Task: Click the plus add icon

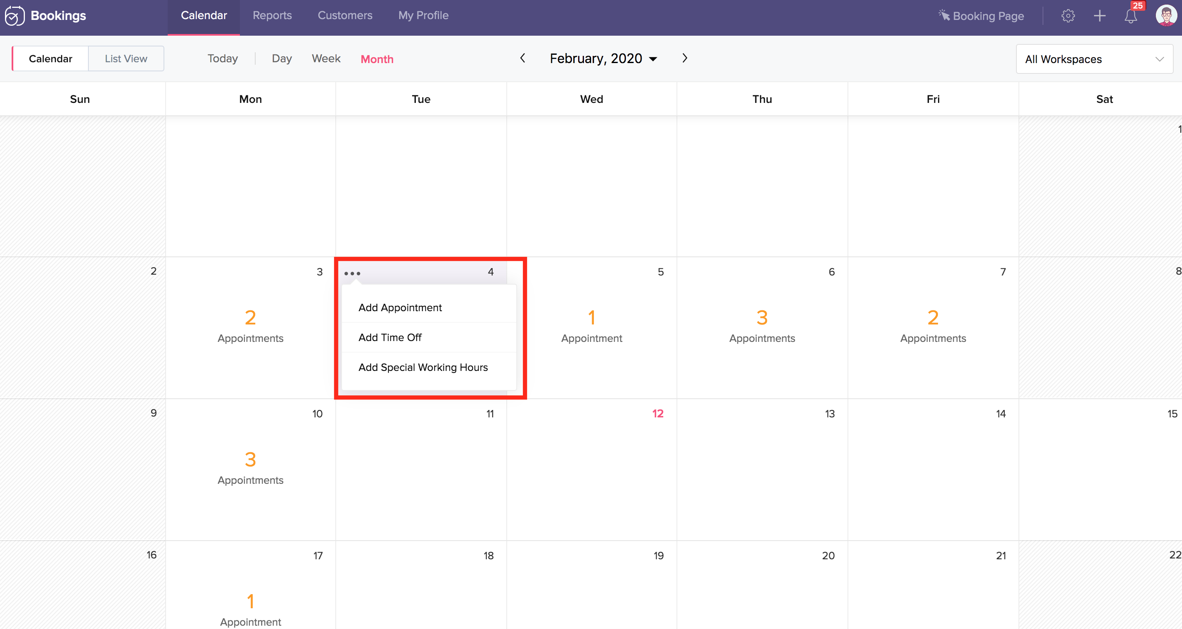Action: 1099,16
